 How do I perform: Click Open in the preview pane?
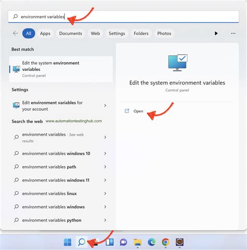pyautogui.click(x=138, y=111)
